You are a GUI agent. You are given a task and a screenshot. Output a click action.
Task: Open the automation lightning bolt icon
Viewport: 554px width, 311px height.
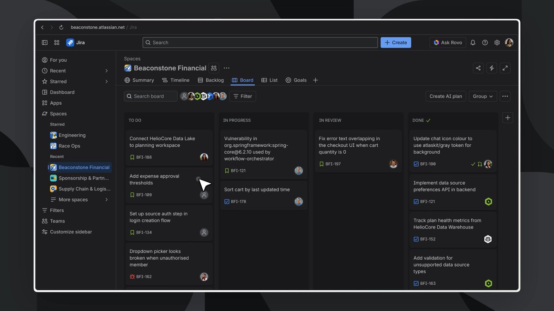492,68
